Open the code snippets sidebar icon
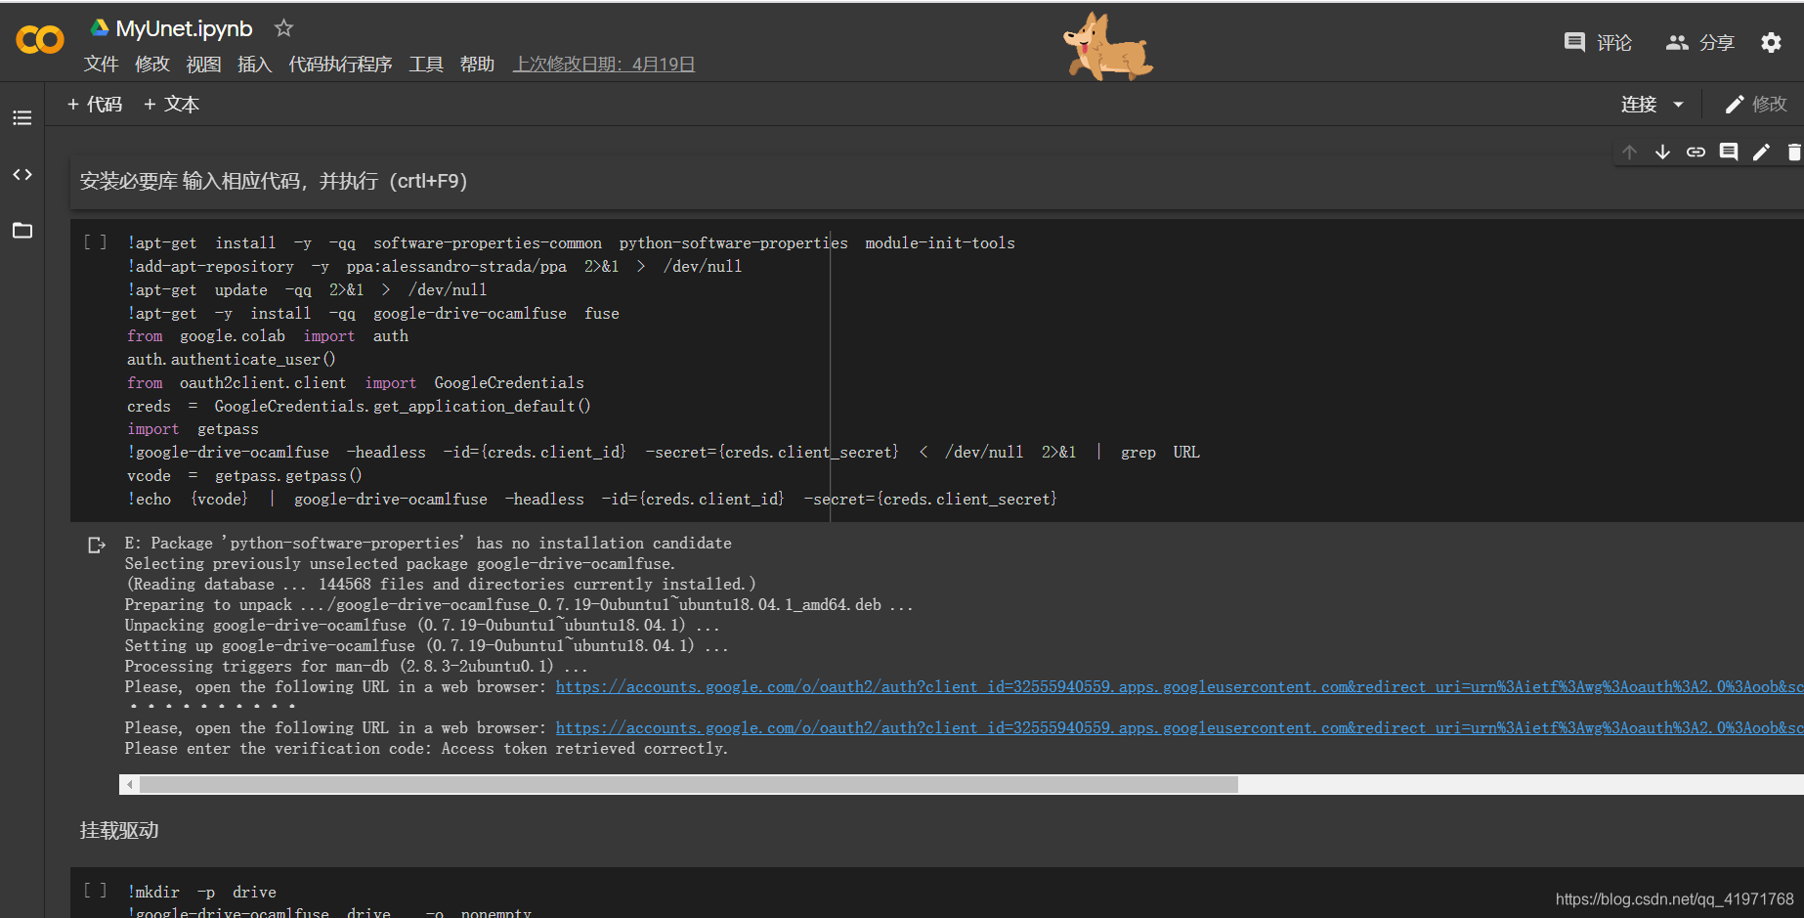Viewport: 1804px width, 918px height. (x=21, y=174)
